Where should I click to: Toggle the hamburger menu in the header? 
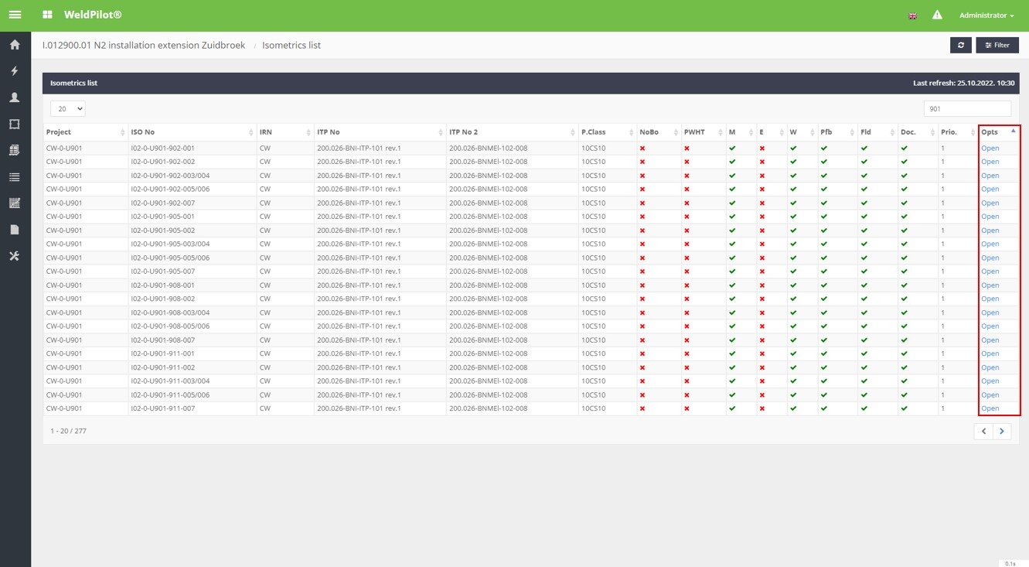(15, 15)
